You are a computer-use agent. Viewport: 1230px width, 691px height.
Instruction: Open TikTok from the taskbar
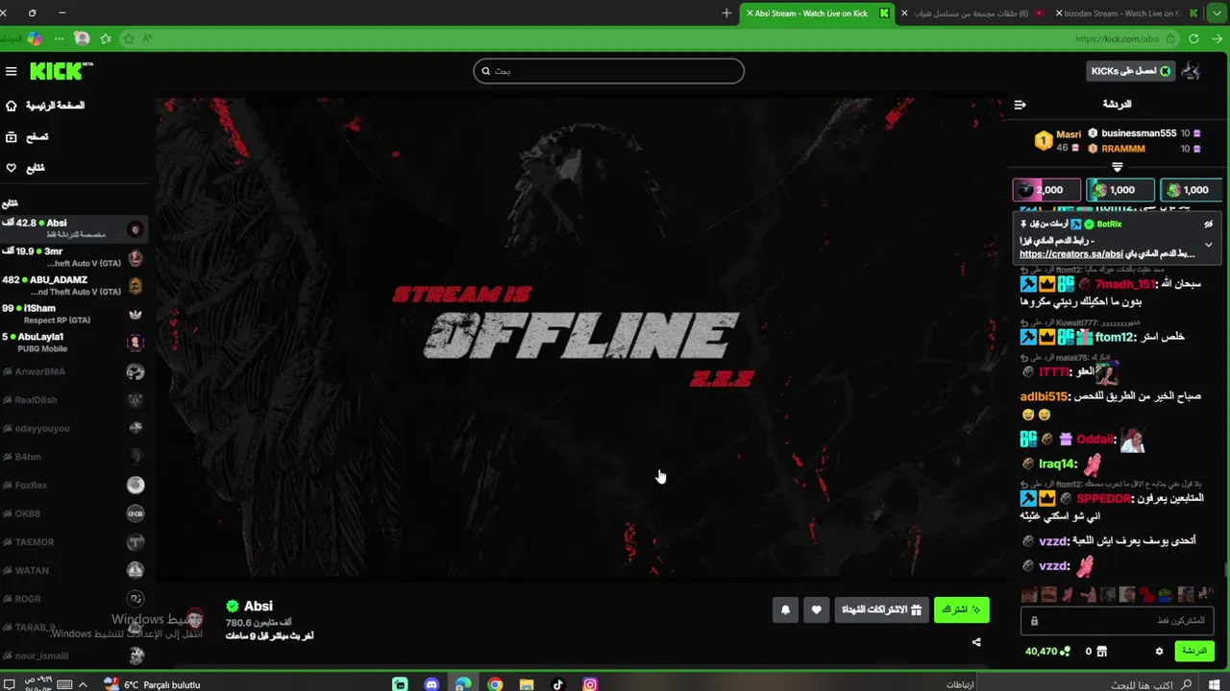coord(558,684)
